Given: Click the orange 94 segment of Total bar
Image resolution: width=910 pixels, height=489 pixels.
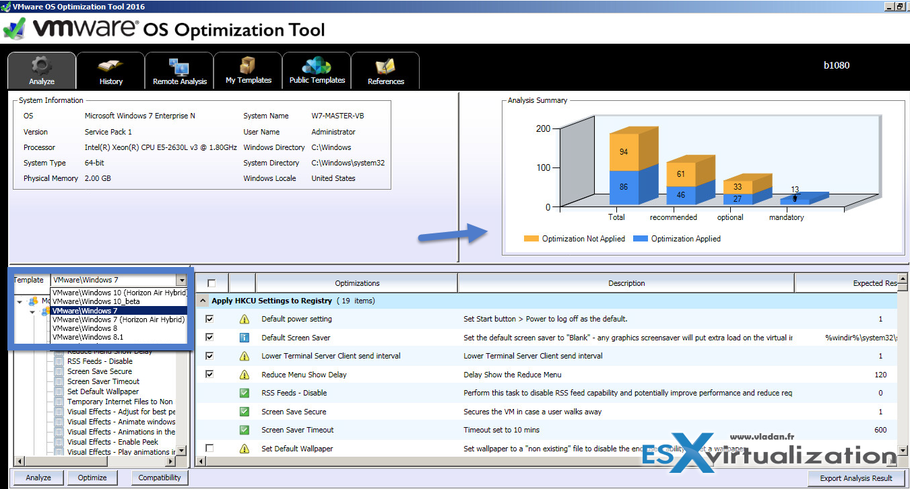Looking at the screenshot, I should click(624, 152).
